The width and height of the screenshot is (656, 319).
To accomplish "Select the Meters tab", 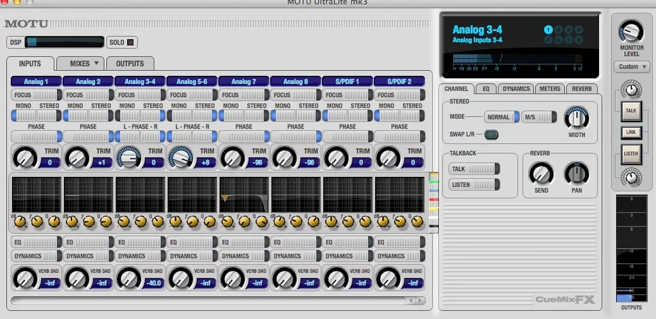I will (550, 89).
